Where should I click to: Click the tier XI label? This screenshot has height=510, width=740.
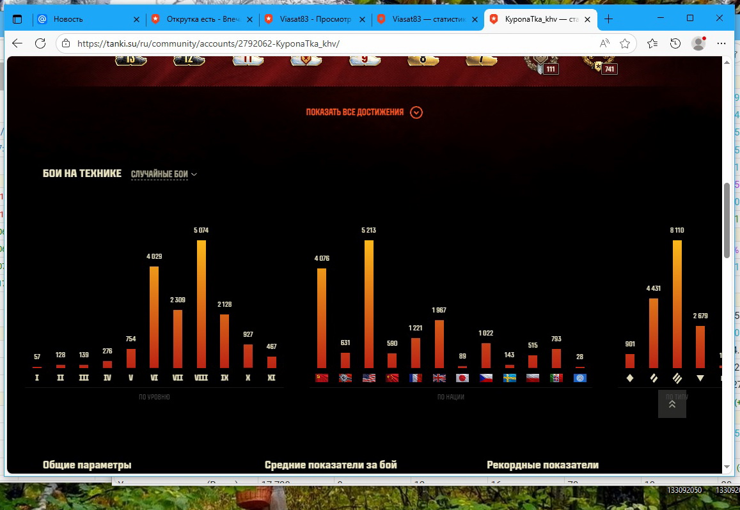(x=271, y=378)
